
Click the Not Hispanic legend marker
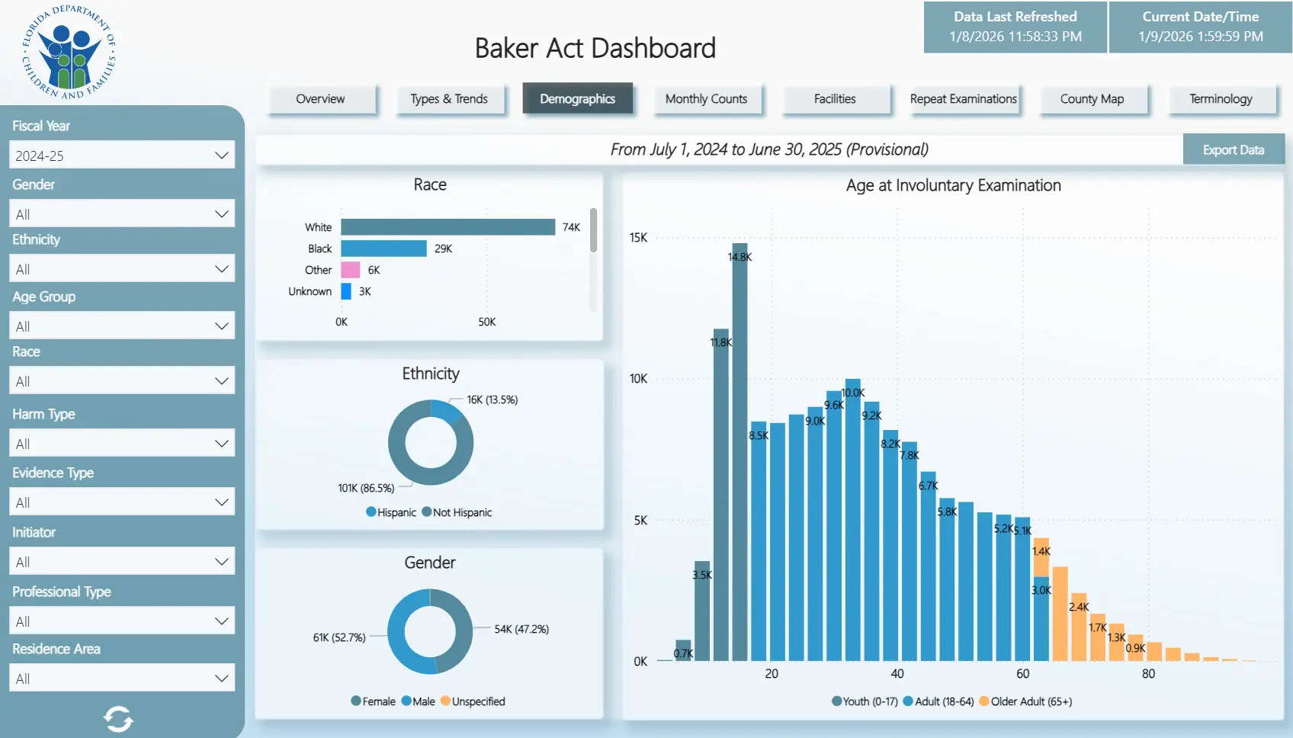click(x=427, y=512)
